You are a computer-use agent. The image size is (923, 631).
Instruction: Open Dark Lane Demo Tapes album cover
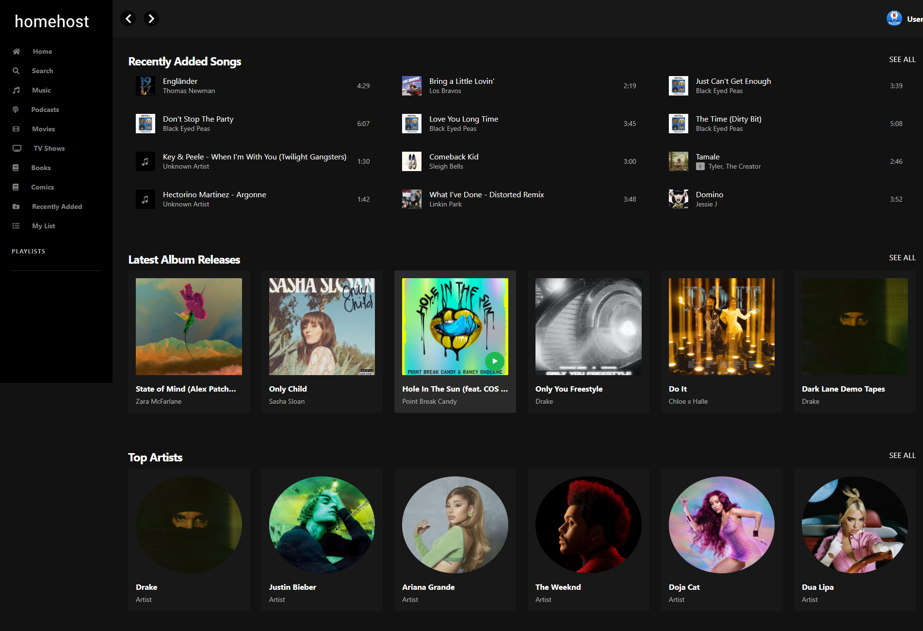tap(855, 326)
